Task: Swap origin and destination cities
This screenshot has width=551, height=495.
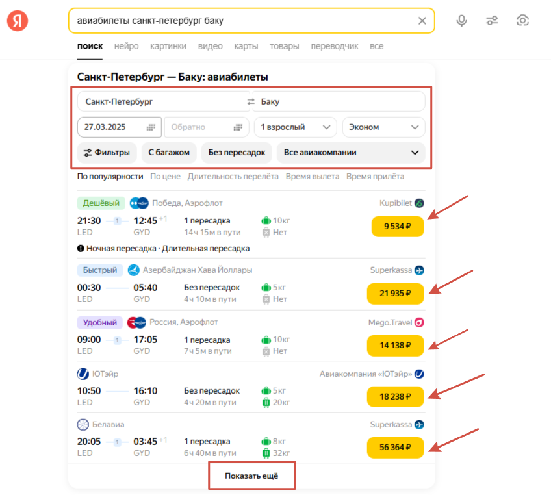Action: pos(251,102)
